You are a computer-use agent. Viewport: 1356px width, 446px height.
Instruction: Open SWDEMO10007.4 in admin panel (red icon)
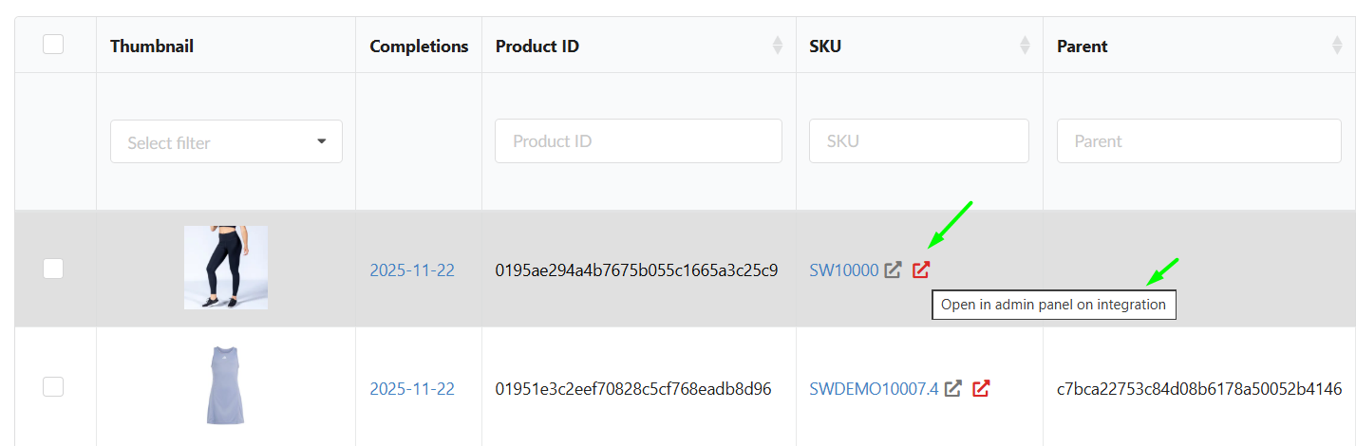click(x=981, y=388)
